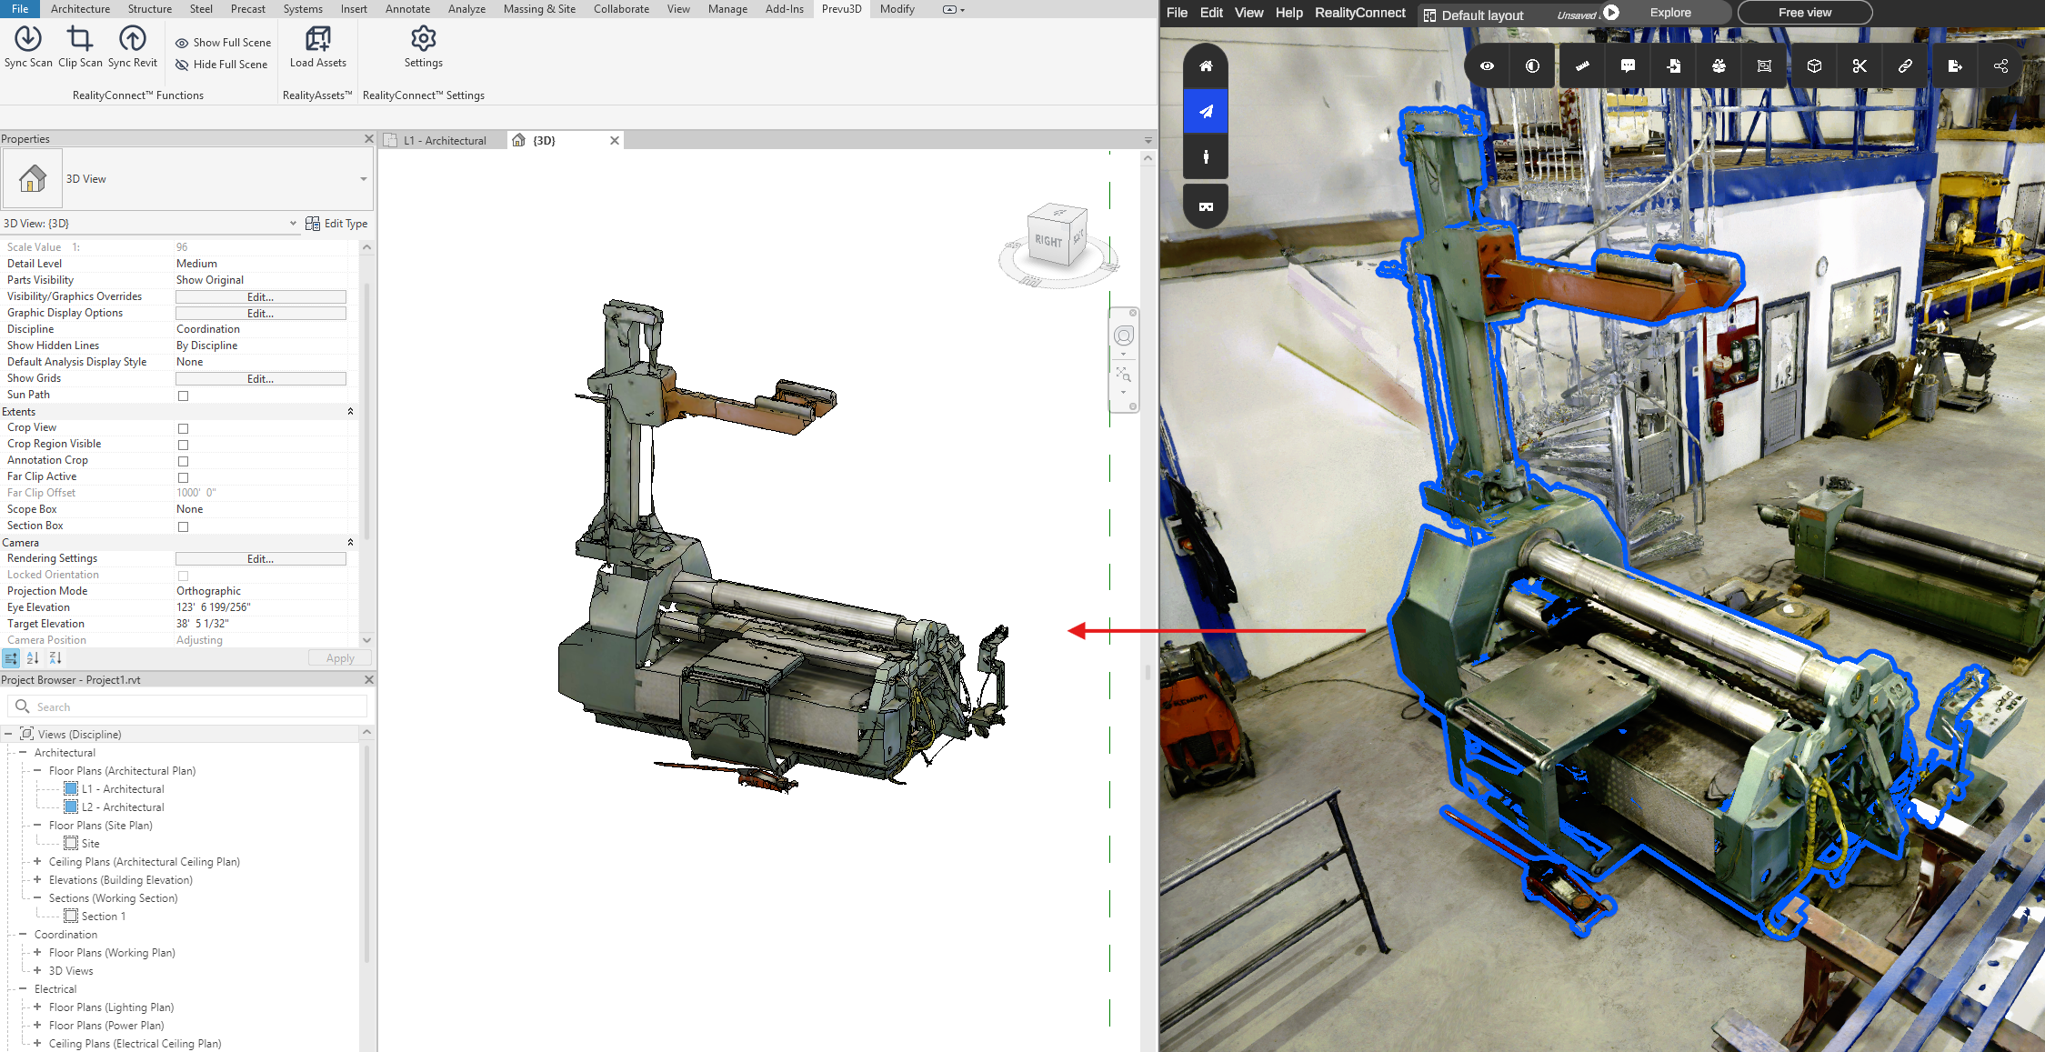Click the scissors cut tool
The width and height of the screenshot is (2045, 1052).
point(1860,66)
